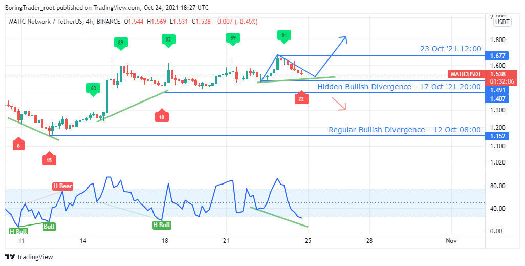The image size is (525, 266).
Task: Select the red 22 pivot marker
Action: pos(301,98)
